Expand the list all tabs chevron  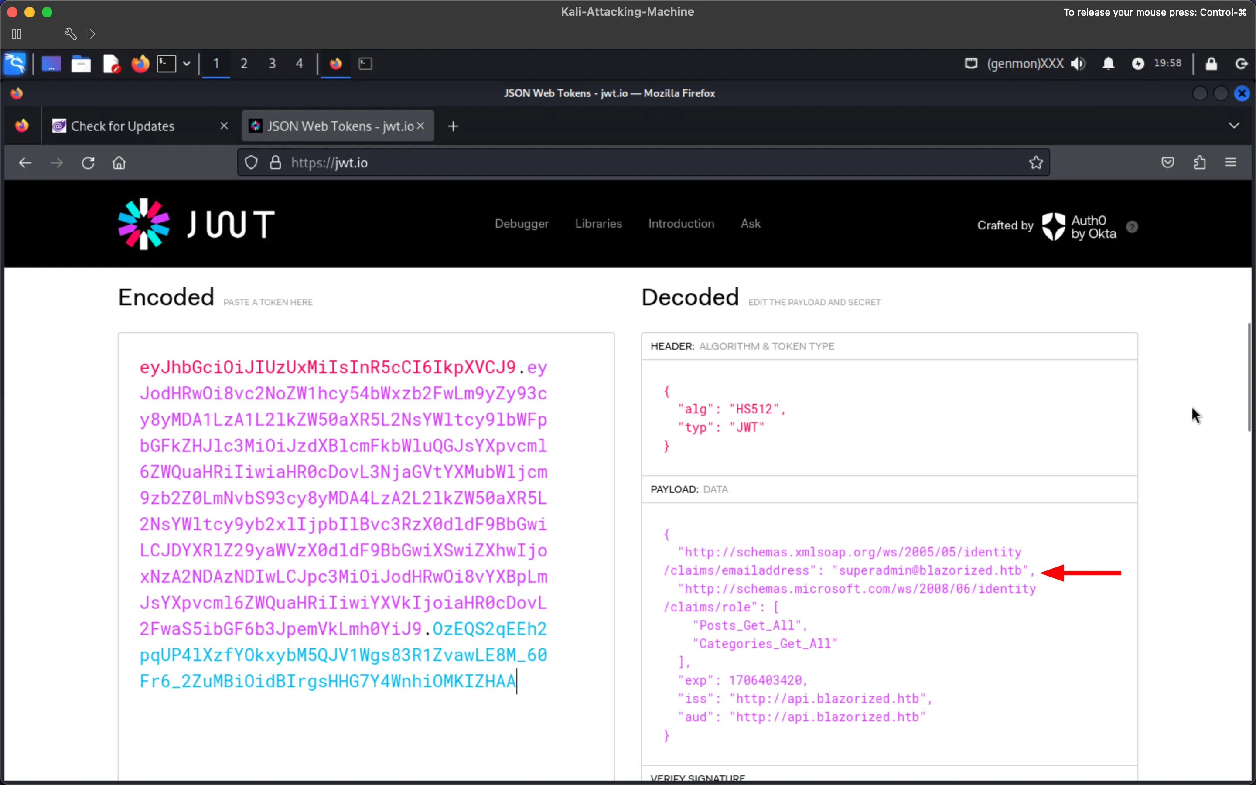tap(1234, 126)
